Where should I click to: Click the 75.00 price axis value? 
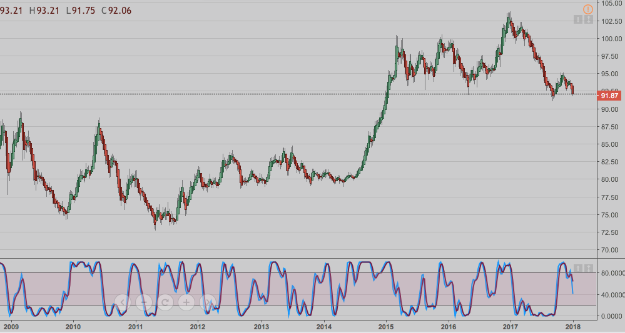tap(611, 215)
